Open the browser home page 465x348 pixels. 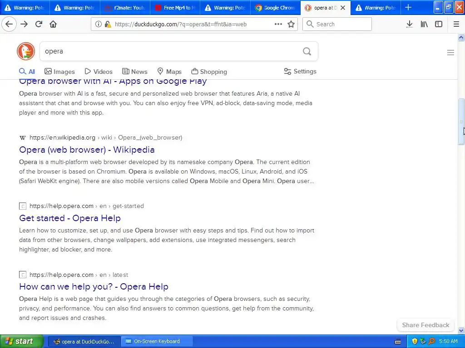click(x=53, y=24)
